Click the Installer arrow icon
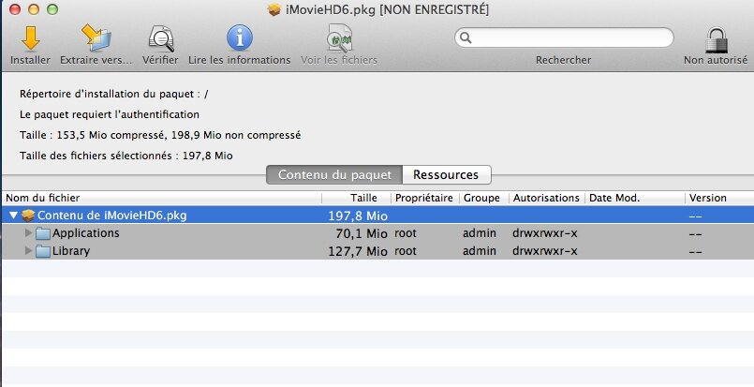 pos(31,38)
